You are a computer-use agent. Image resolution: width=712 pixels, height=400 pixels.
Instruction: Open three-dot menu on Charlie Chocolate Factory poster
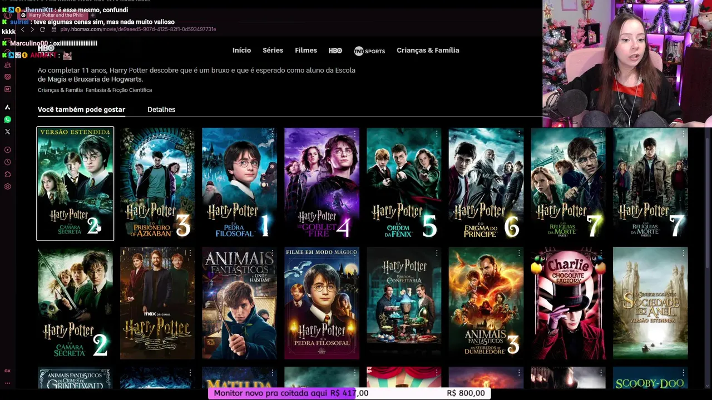[x=601, y=253]
